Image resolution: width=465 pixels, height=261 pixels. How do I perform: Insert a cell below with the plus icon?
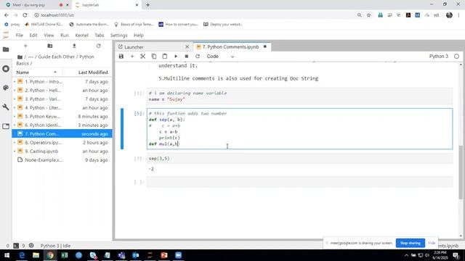[x=132, y=57]
